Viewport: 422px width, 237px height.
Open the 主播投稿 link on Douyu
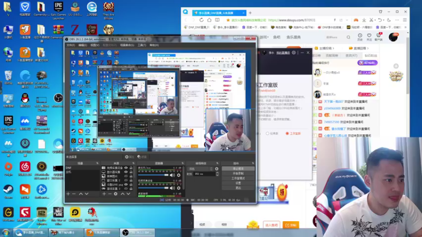click(324, 48)
